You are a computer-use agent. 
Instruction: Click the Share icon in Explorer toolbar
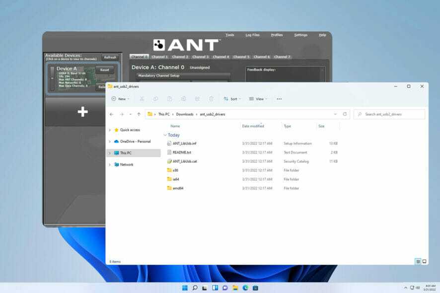coord(197,99)
